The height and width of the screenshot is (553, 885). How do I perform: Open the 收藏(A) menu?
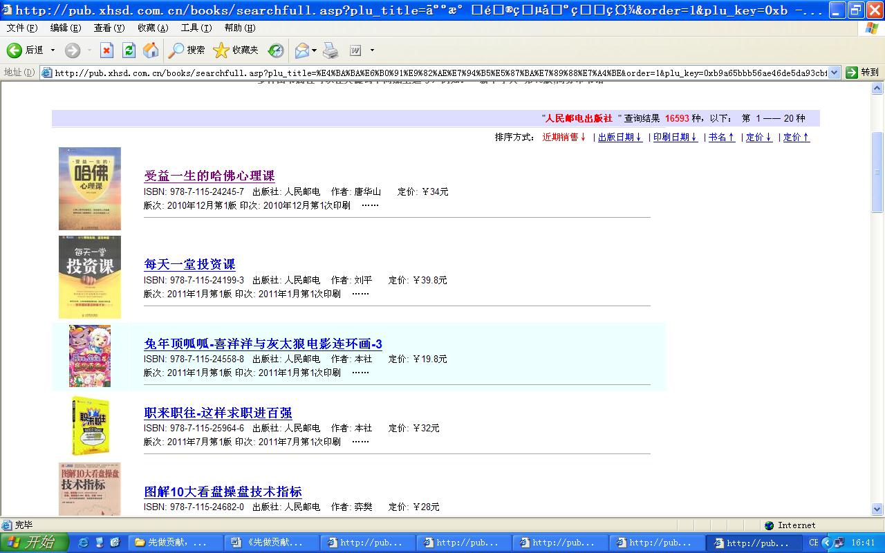tap(153, 28)
